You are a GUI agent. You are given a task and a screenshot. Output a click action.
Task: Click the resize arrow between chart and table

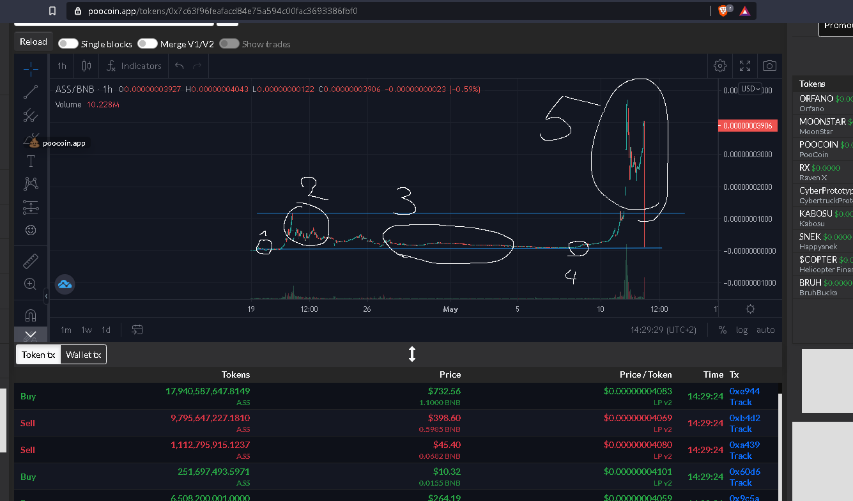412,354
